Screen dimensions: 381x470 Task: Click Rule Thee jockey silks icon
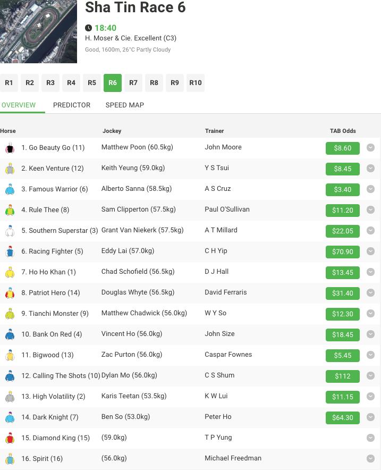coord(10,210)
